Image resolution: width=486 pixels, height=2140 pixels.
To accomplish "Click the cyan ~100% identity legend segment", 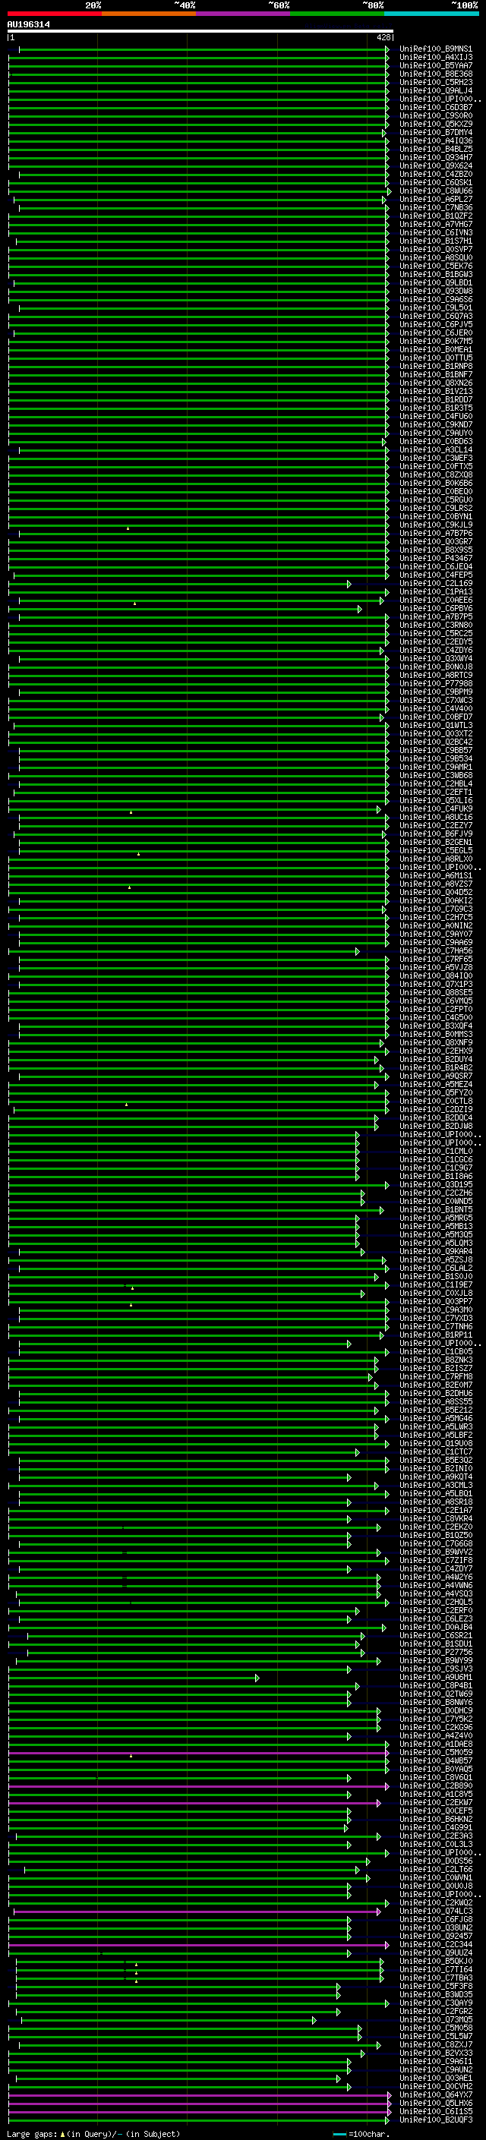I will (x=431, y=14).
